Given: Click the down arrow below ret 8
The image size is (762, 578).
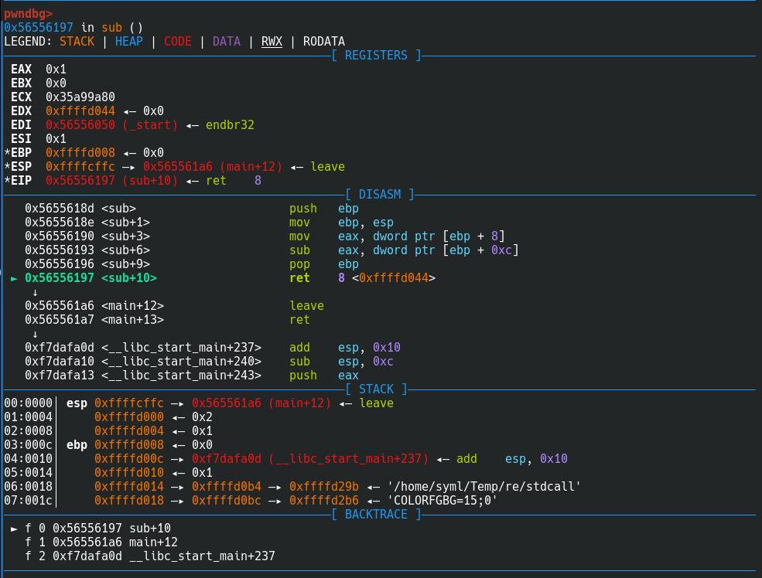Looking at the screenshot, I should pyautogui.click(x=35, y=292).
